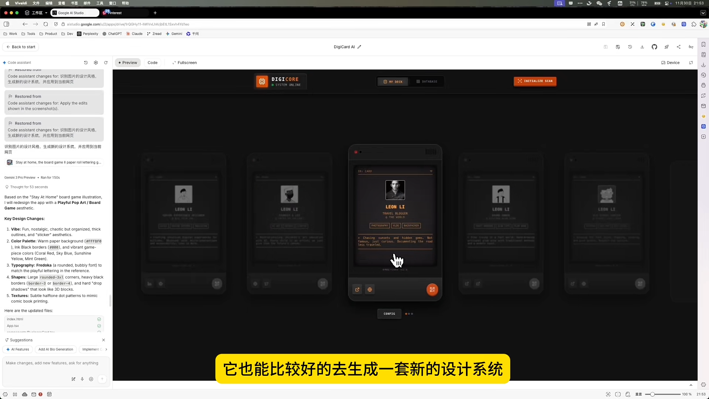Click the rocket deploy app icon
The height and width of the screenshot is (399, 709).
[667, 47]
